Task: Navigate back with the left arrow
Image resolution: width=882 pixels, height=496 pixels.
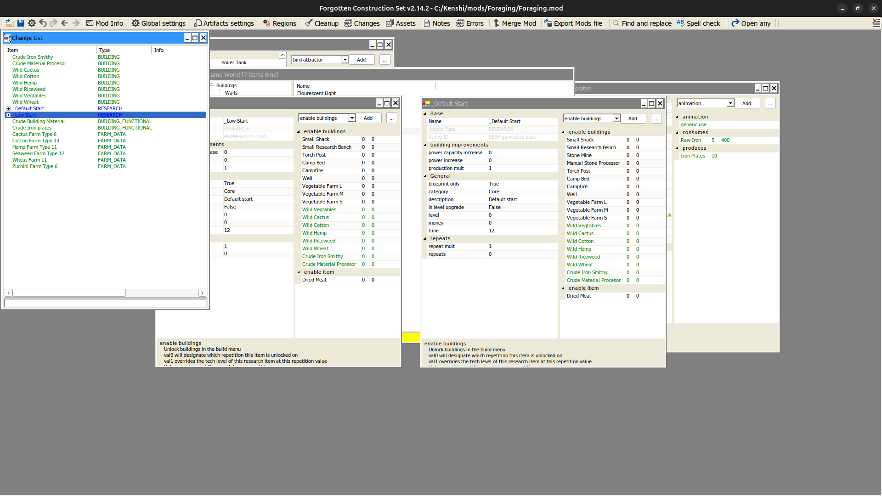Action: pyautogui.click(x=65, y=23)
